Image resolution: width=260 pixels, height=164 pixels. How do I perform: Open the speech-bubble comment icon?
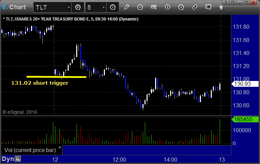point(208,7)
